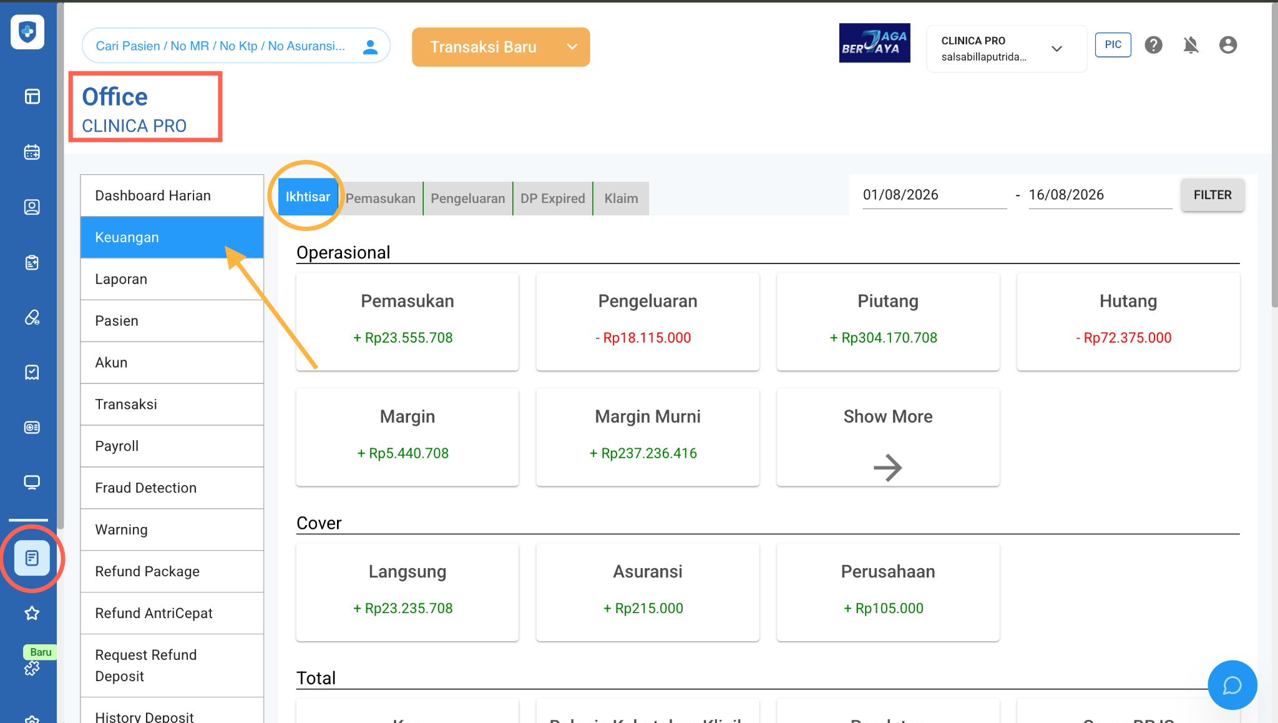Click the muted notifications bell icon
The width and height of the screenshot is (1278, 723).
pos(1191,45)
